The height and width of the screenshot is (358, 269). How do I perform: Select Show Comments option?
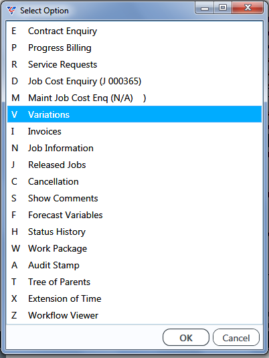pyautogui.click(x=134, y=198)
